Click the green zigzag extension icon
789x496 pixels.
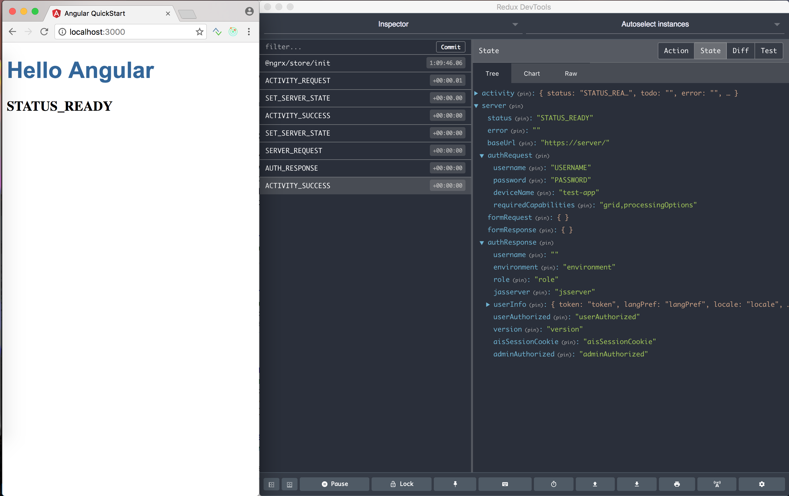pos(217,32)
